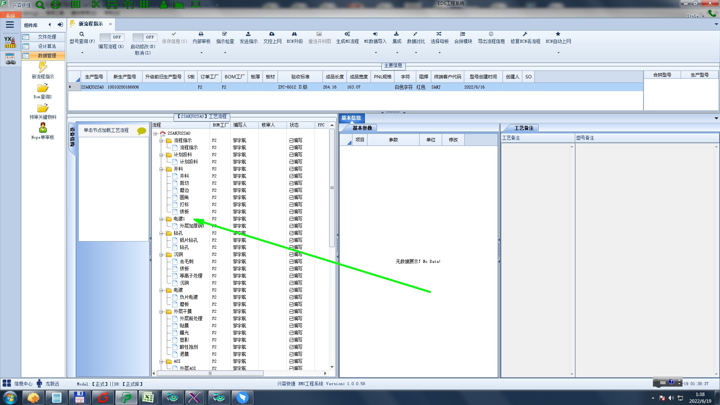The image size is (720, 405).
Task: Toggle the 编写流程 OFF switch
Action: (x=111, y=37)
